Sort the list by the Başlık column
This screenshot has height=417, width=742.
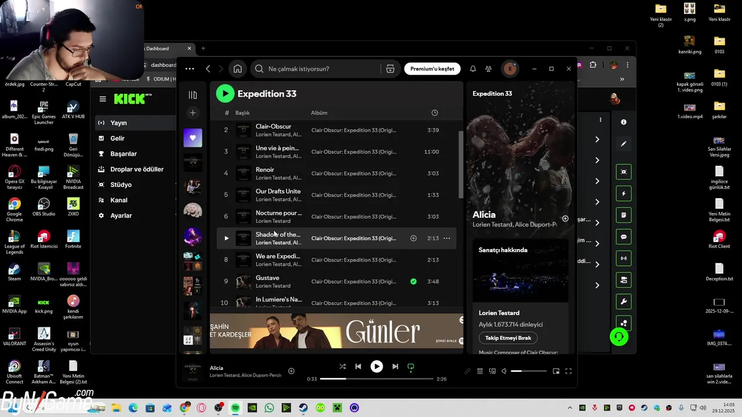coord(242,113)
